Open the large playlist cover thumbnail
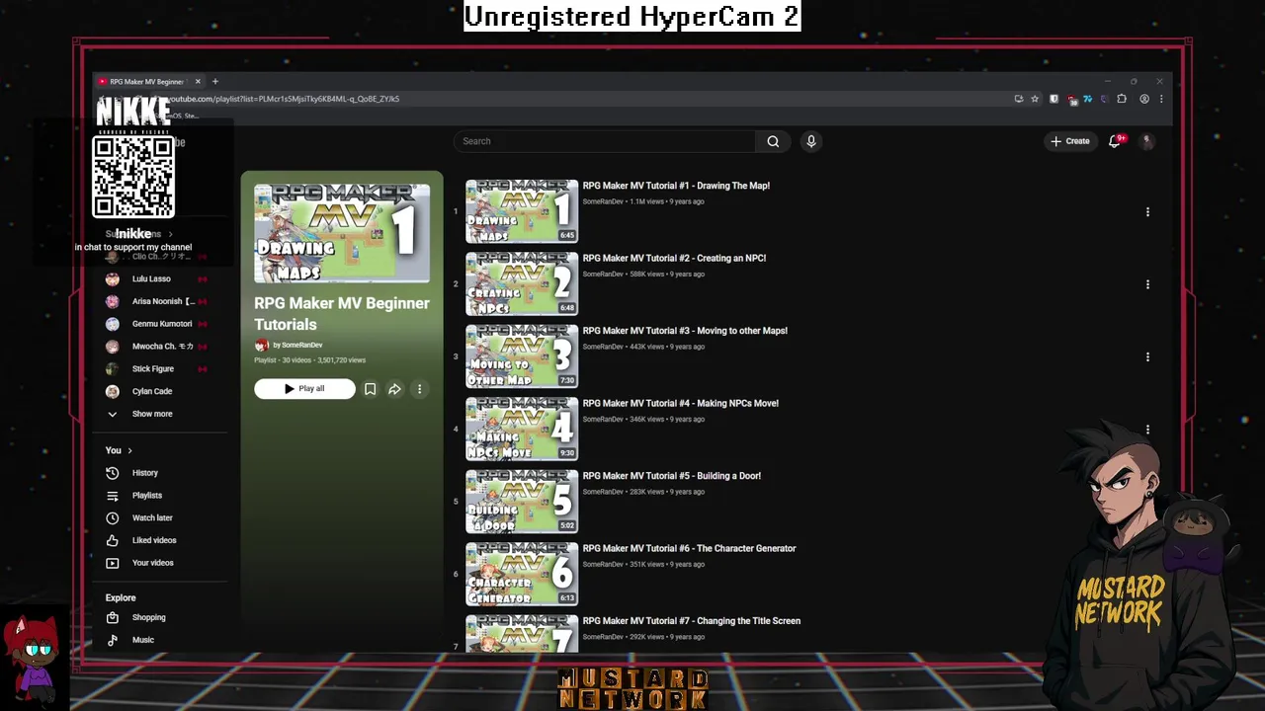The width and height of the screenshot is (1265, 711). click(342, 234)
